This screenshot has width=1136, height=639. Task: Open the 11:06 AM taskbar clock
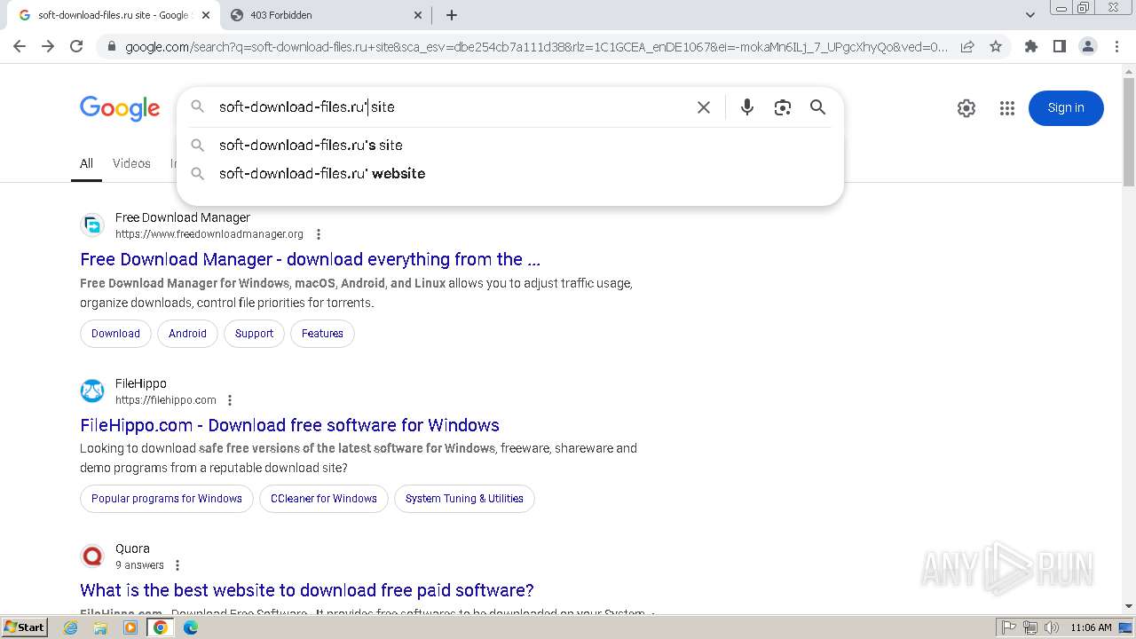pyautogui.click(x=1091, y=627)
